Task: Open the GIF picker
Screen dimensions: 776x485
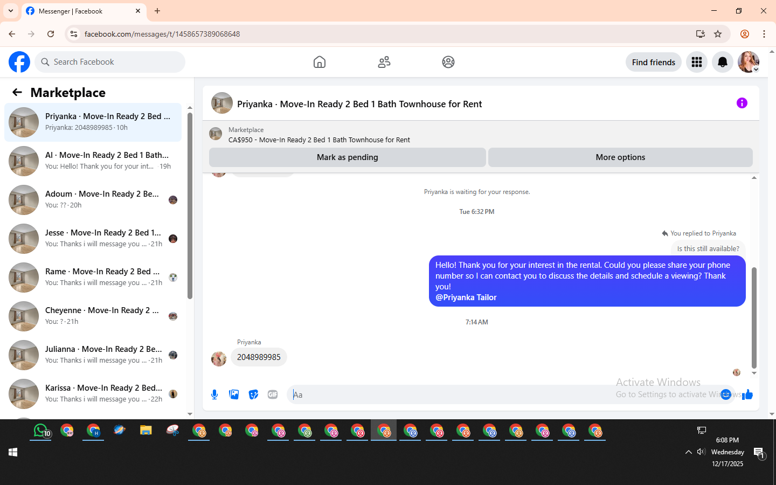Action: pyautogui.click(x=273, y=394)
